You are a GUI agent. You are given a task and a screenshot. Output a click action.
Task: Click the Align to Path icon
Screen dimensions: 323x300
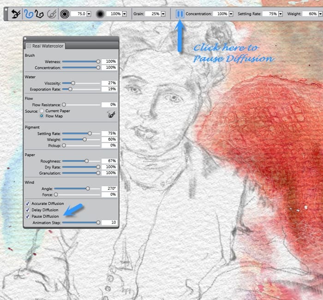pos(52,14)
